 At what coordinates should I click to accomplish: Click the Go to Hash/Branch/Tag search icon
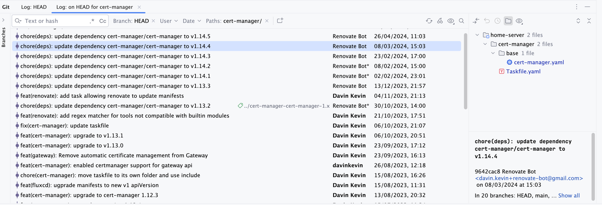pos(462,21)
